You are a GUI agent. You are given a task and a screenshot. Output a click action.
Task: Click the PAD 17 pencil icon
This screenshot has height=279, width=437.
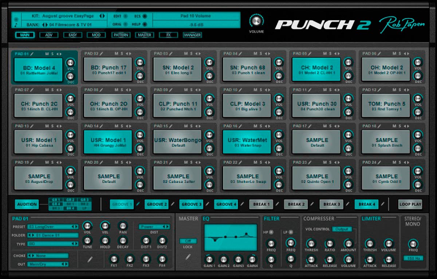pos(310,126)
